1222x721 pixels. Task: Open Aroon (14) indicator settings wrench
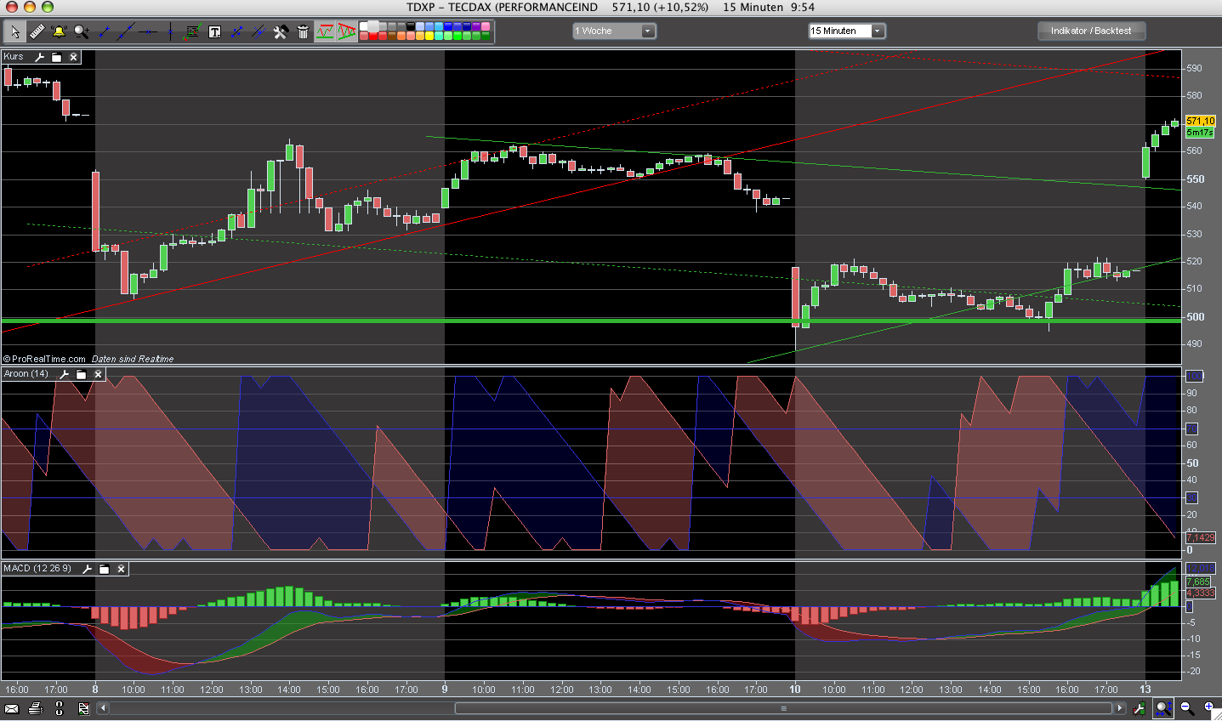tap(64, 374)
